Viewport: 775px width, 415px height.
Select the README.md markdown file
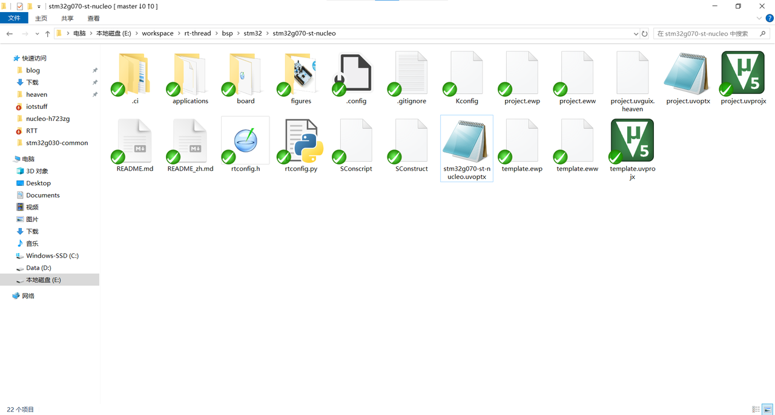[135, 142]
